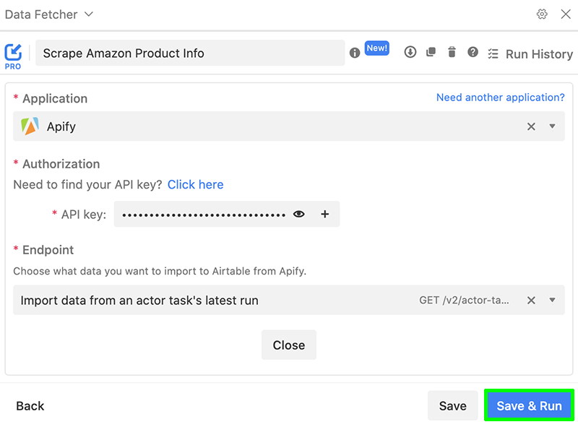The height and width of the screenshot is (427, 578).
Task: Duplicate the request with copy icon
Action: [431, 52]
